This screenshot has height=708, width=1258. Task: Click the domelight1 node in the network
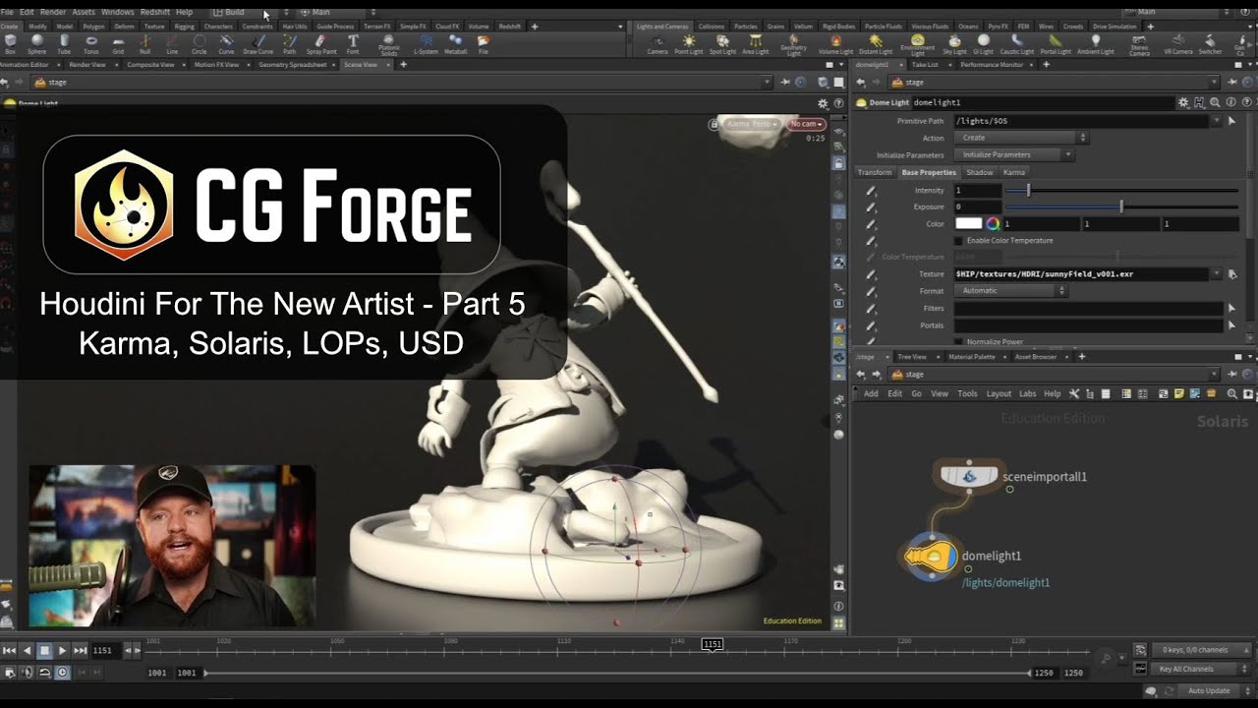[930, 557]
